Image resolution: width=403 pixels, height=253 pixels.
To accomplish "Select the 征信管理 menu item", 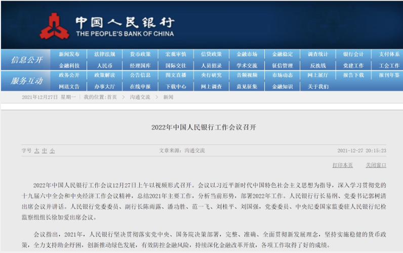I will (283, 66).
